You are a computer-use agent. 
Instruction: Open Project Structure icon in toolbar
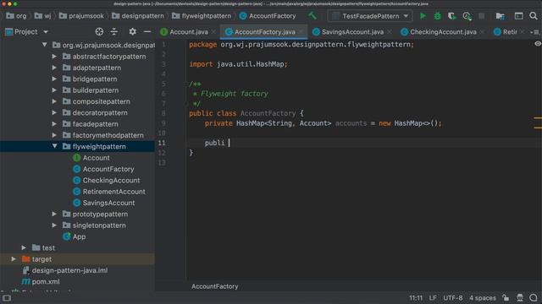point(501,16)
